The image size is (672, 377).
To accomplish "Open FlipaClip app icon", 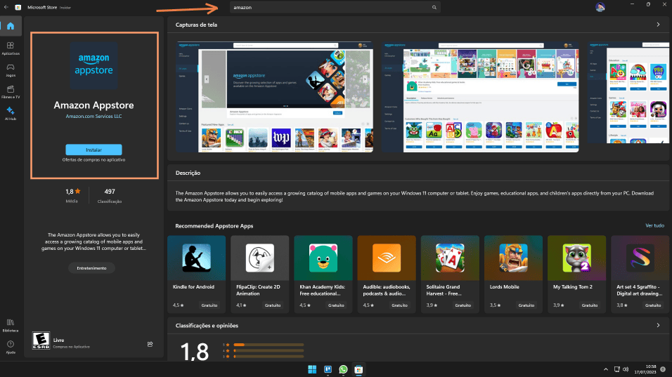I will [259, 258].
